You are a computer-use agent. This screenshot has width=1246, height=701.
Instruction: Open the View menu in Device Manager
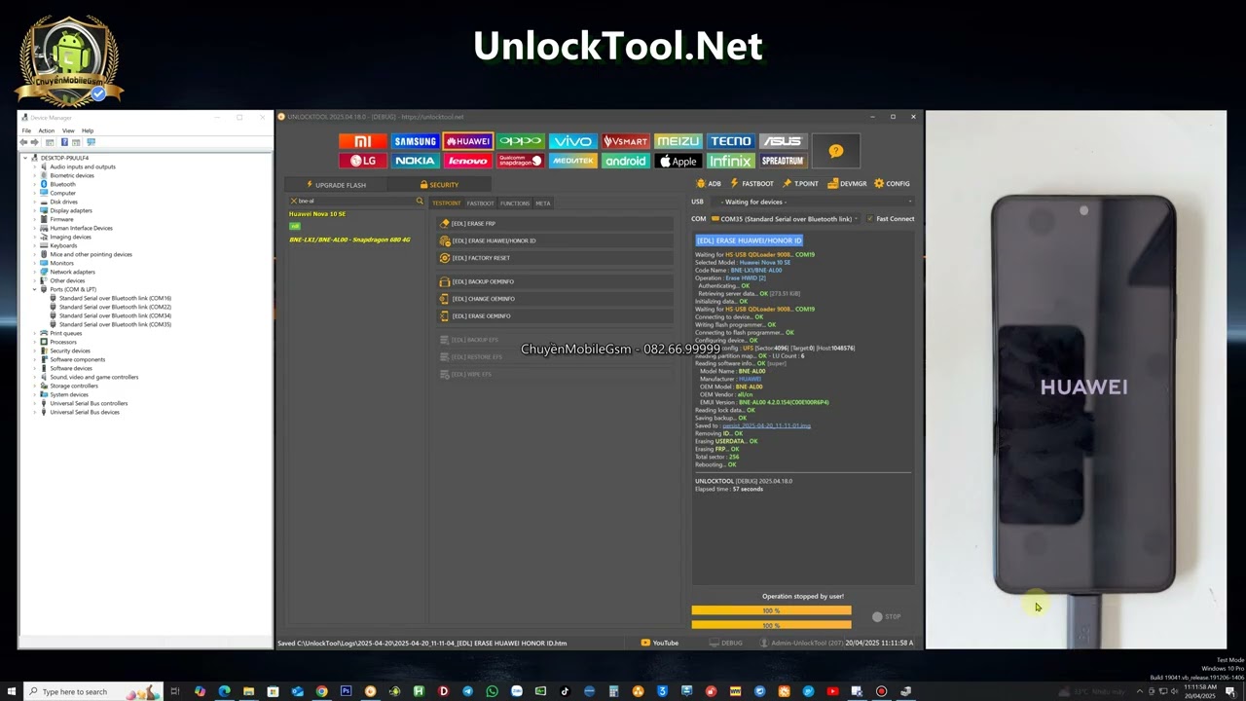68,130
